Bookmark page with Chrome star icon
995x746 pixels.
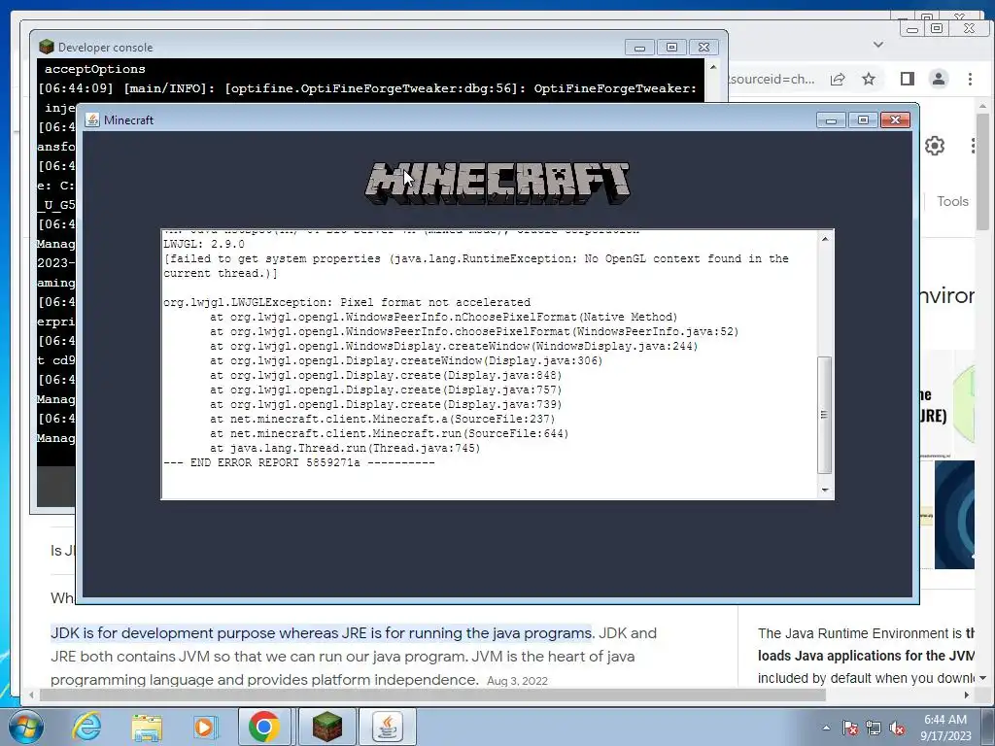[x=869, y=79]
